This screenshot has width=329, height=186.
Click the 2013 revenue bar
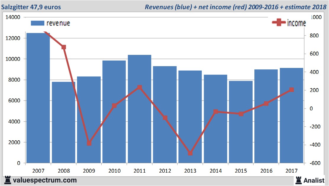(x=190, y=117)
